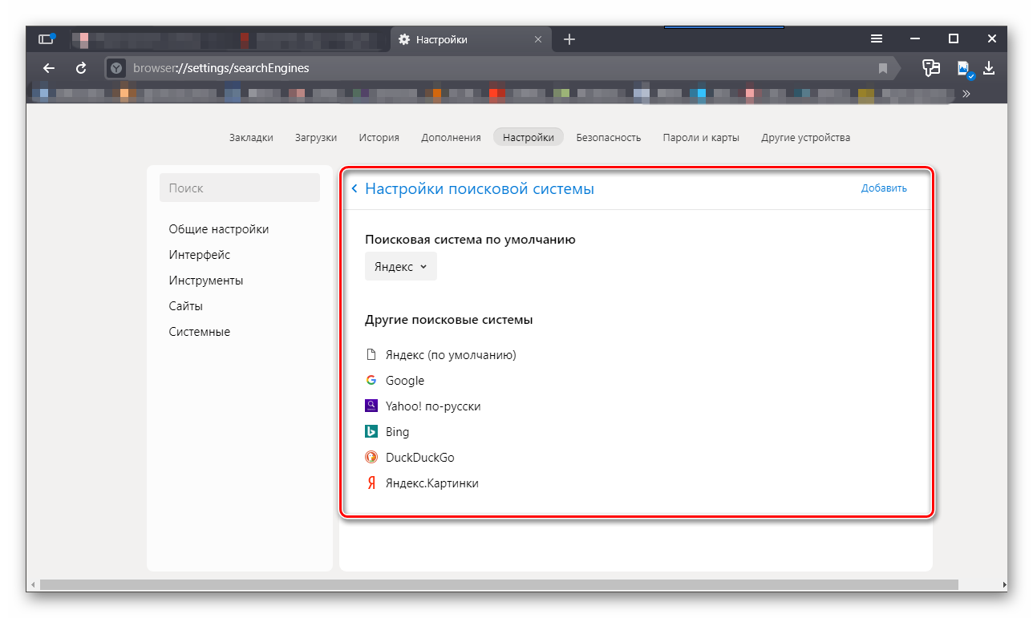1033x618 pixels.
Task: Select Yahoo! по-русски row
Action: point(423,406)
